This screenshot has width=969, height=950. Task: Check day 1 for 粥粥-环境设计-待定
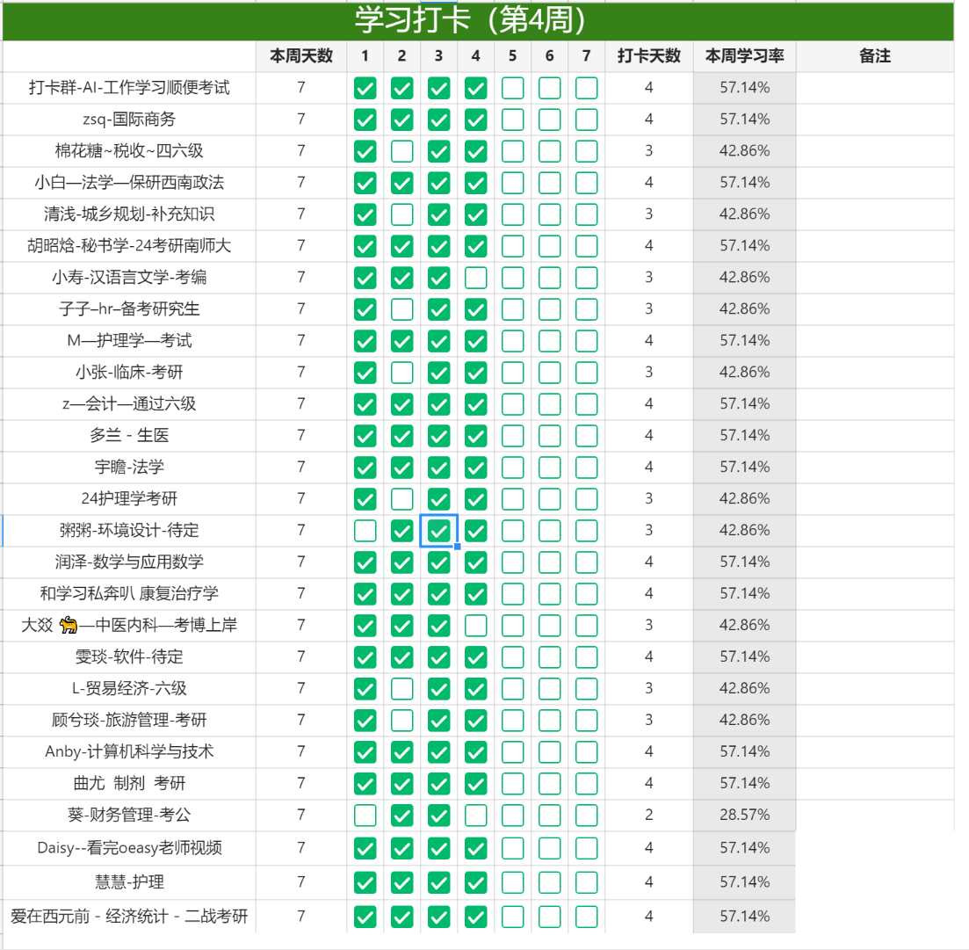[x=364, y=530]
